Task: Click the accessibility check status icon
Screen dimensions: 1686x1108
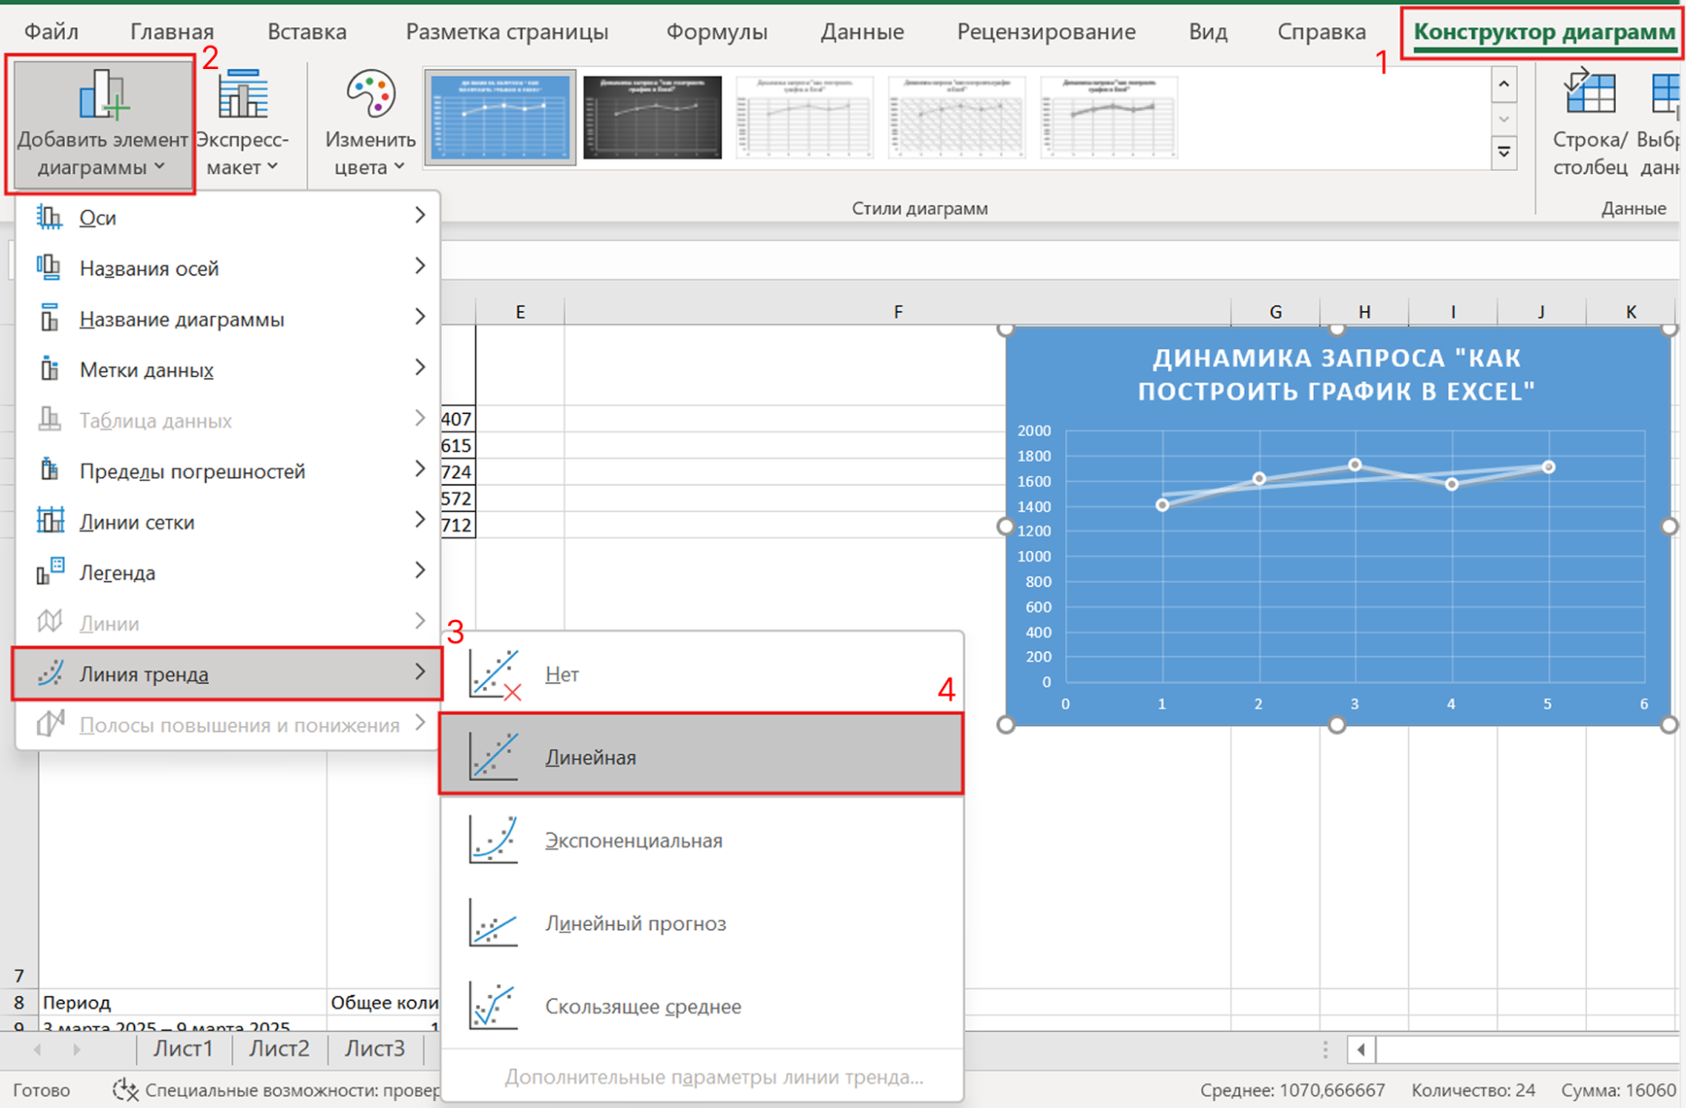Action: click(126, 1089)
